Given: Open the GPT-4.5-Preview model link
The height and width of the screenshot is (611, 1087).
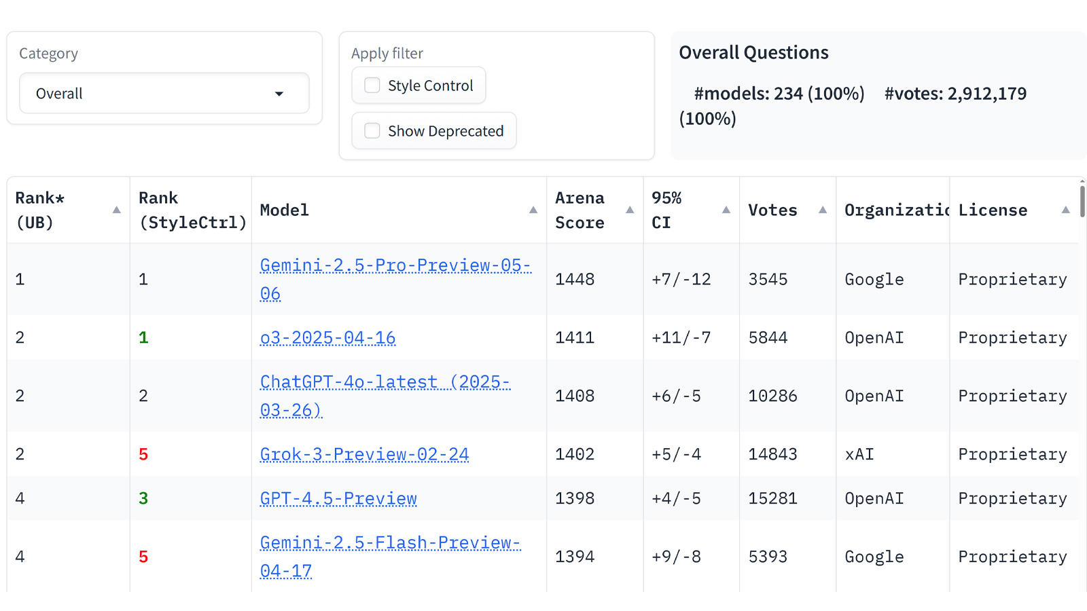Looking at the screenshot, I should point(338,498).
